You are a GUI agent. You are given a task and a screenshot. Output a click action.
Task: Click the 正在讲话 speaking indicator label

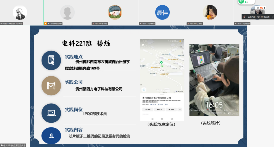[x=251, y=17]
